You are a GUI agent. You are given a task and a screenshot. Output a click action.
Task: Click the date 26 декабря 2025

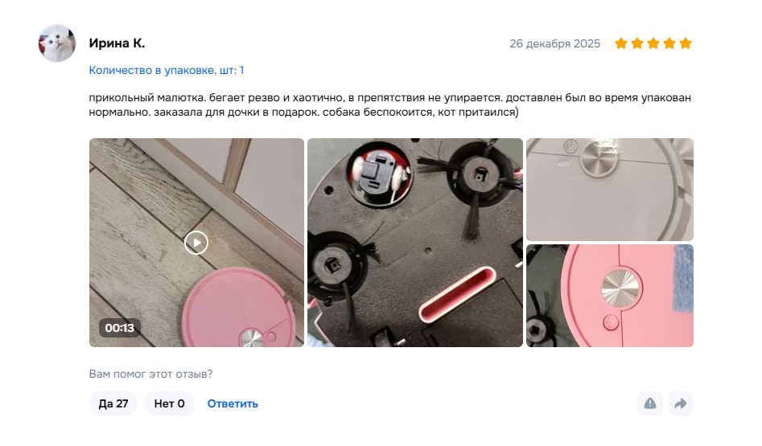pos(555,43)
